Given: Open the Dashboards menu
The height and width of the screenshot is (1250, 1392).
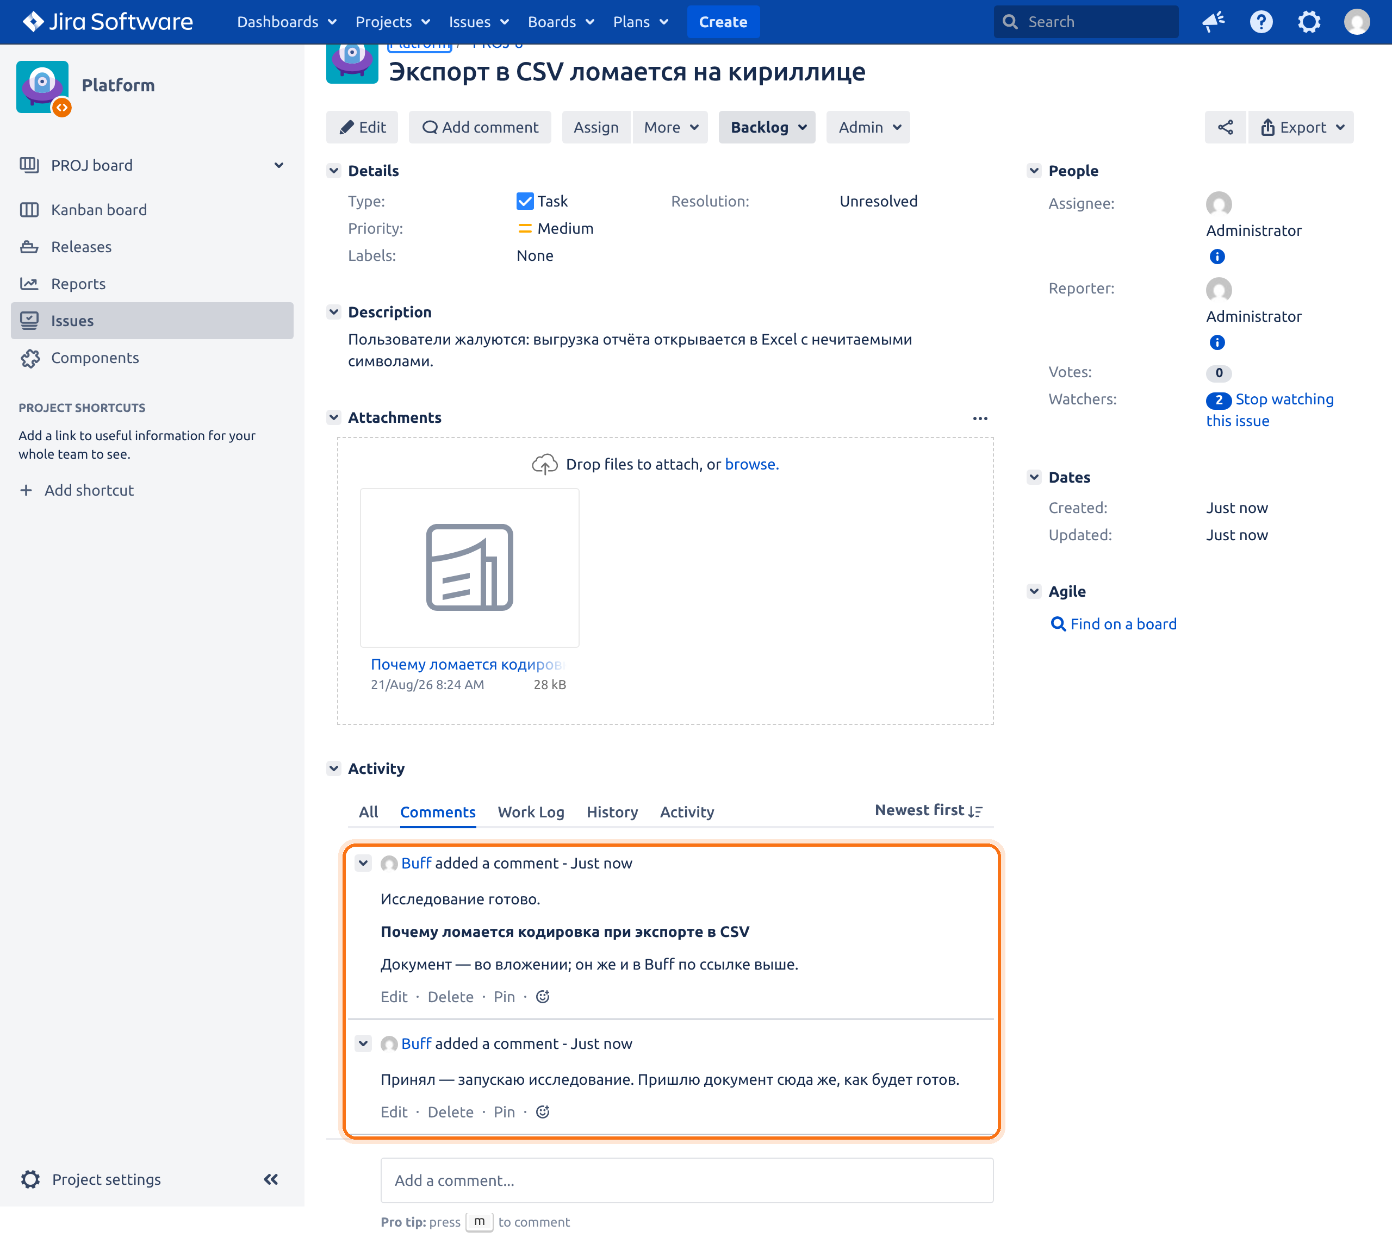Looking at the screenshot, I should [287, 22].
